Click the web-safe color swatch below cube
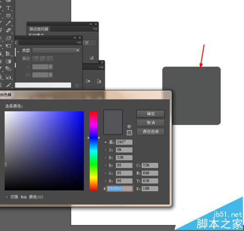The image size is (244, 231). point(129,133)
